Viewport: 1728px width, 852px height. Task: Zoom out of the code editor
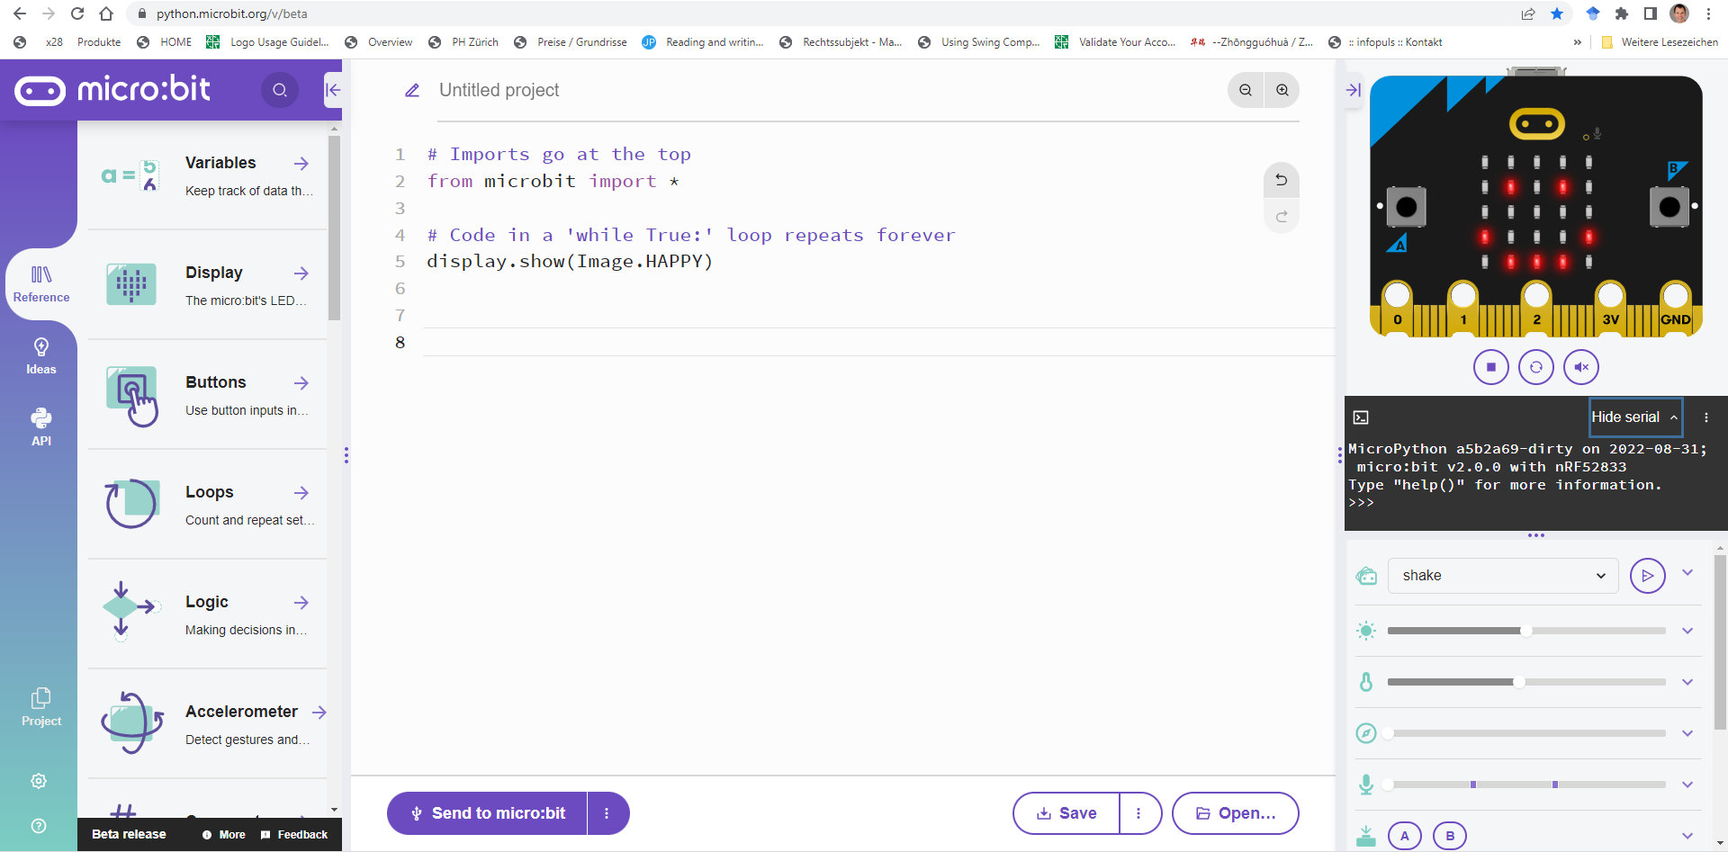(1246, 90)
